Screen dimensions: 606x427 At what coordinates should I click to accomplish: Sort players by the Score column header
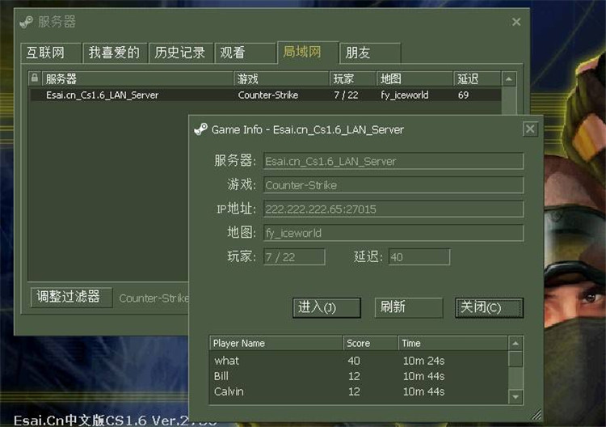pyautogui.click(x=370, y=343)
